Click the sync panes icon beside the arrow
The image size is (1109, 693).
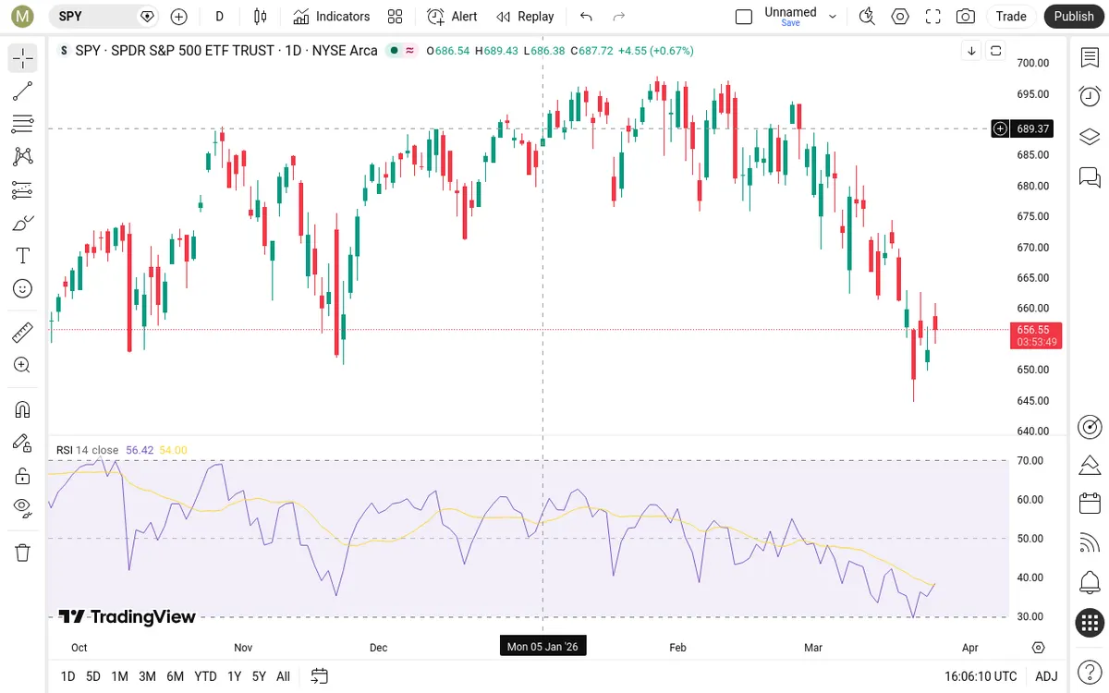996,51
